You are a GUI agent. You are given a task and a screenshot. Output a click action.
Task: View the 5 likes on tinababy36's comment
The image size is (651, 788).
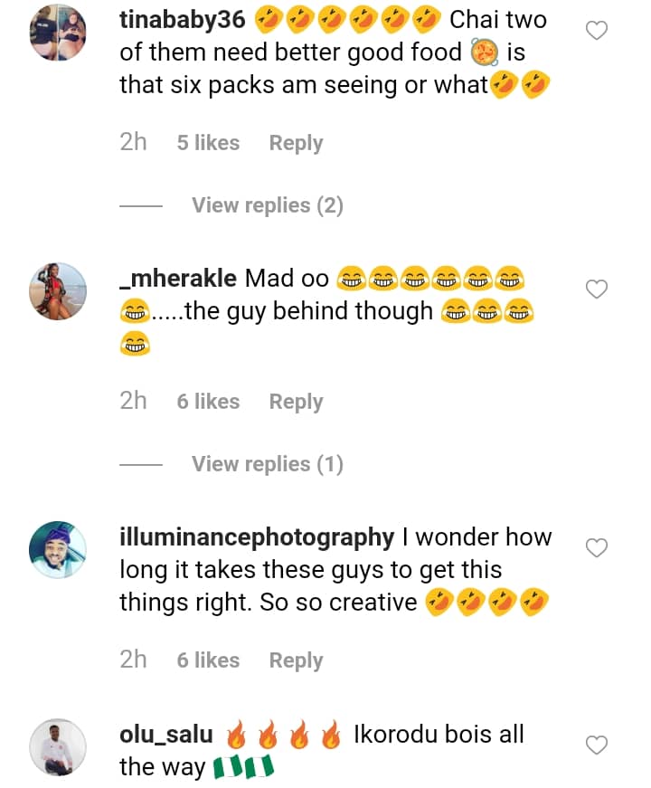(x=208, y=143)
